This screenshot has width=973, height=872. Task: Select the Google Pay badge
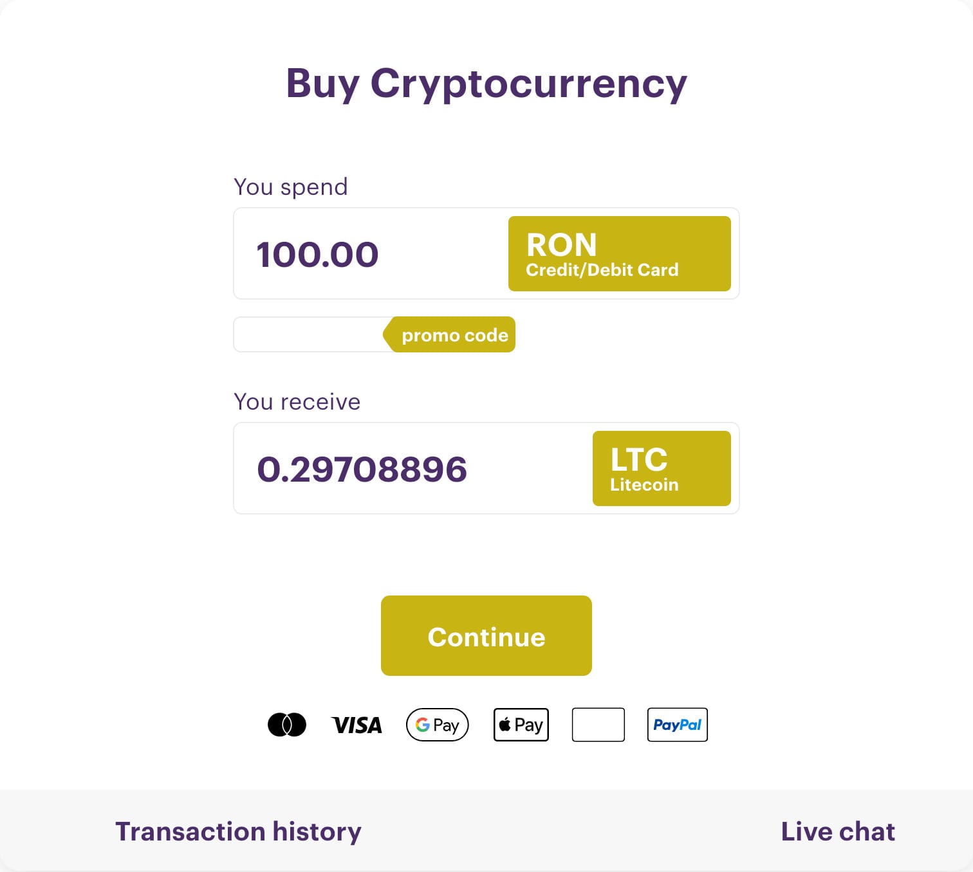[x=438, y=725]
